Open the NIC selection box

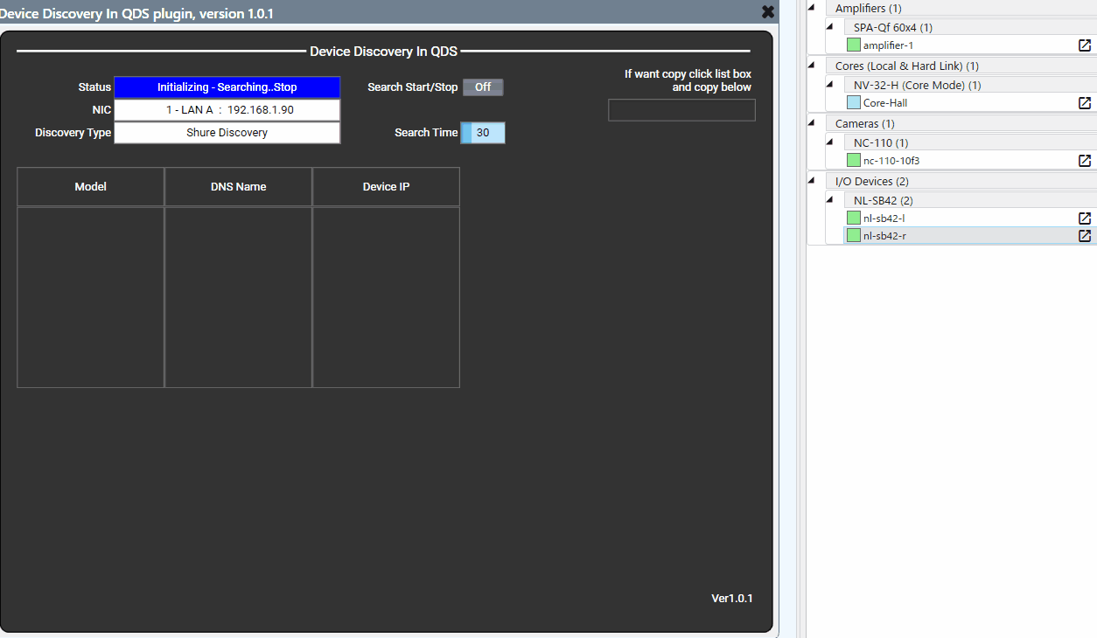(x=227, y=110)
